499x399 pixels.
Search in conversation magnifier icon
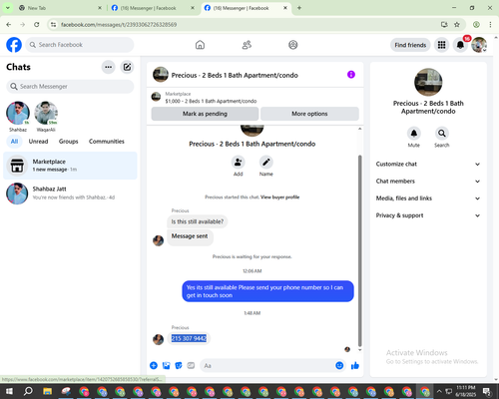(x=442, y=134)
